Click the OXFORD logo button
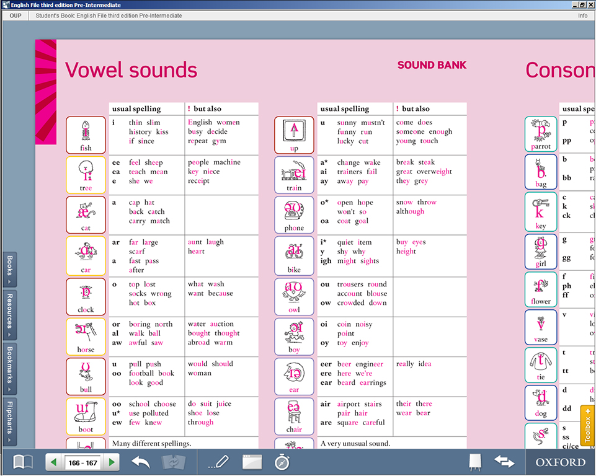 (560, 462)
